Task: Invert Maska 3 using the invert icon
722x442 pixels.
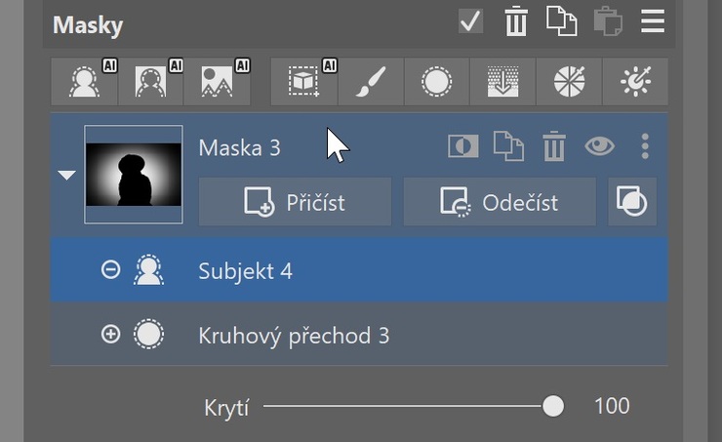Action: (463, 146)
